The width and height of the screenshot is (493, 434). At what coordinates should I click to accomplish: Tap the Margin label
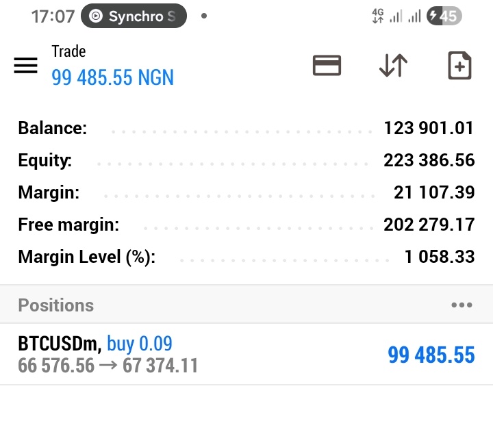point(49,192)
